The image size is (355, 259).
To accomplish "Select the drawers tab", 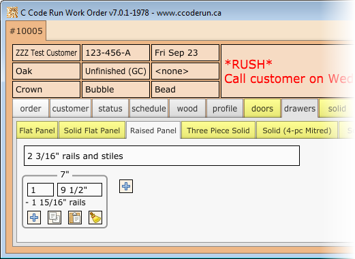I will point(300,108).
